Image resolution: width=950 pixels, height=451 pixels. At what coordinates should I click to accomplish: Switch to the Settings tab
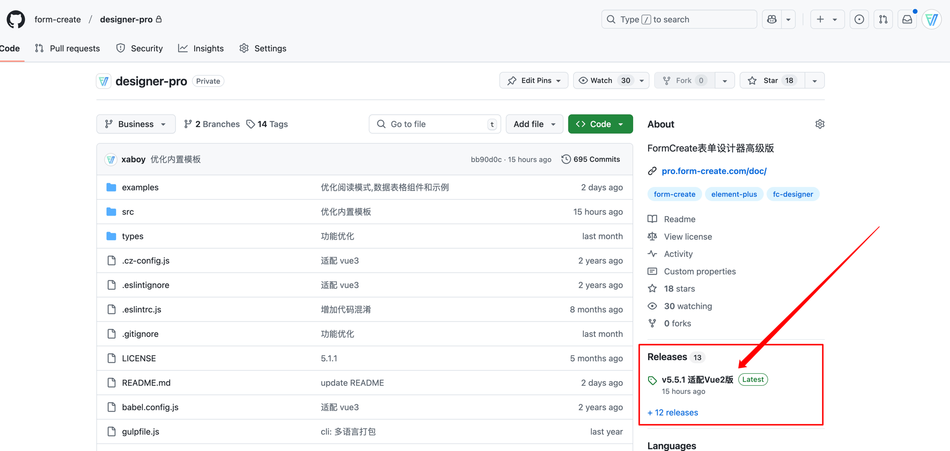(263, 48)
